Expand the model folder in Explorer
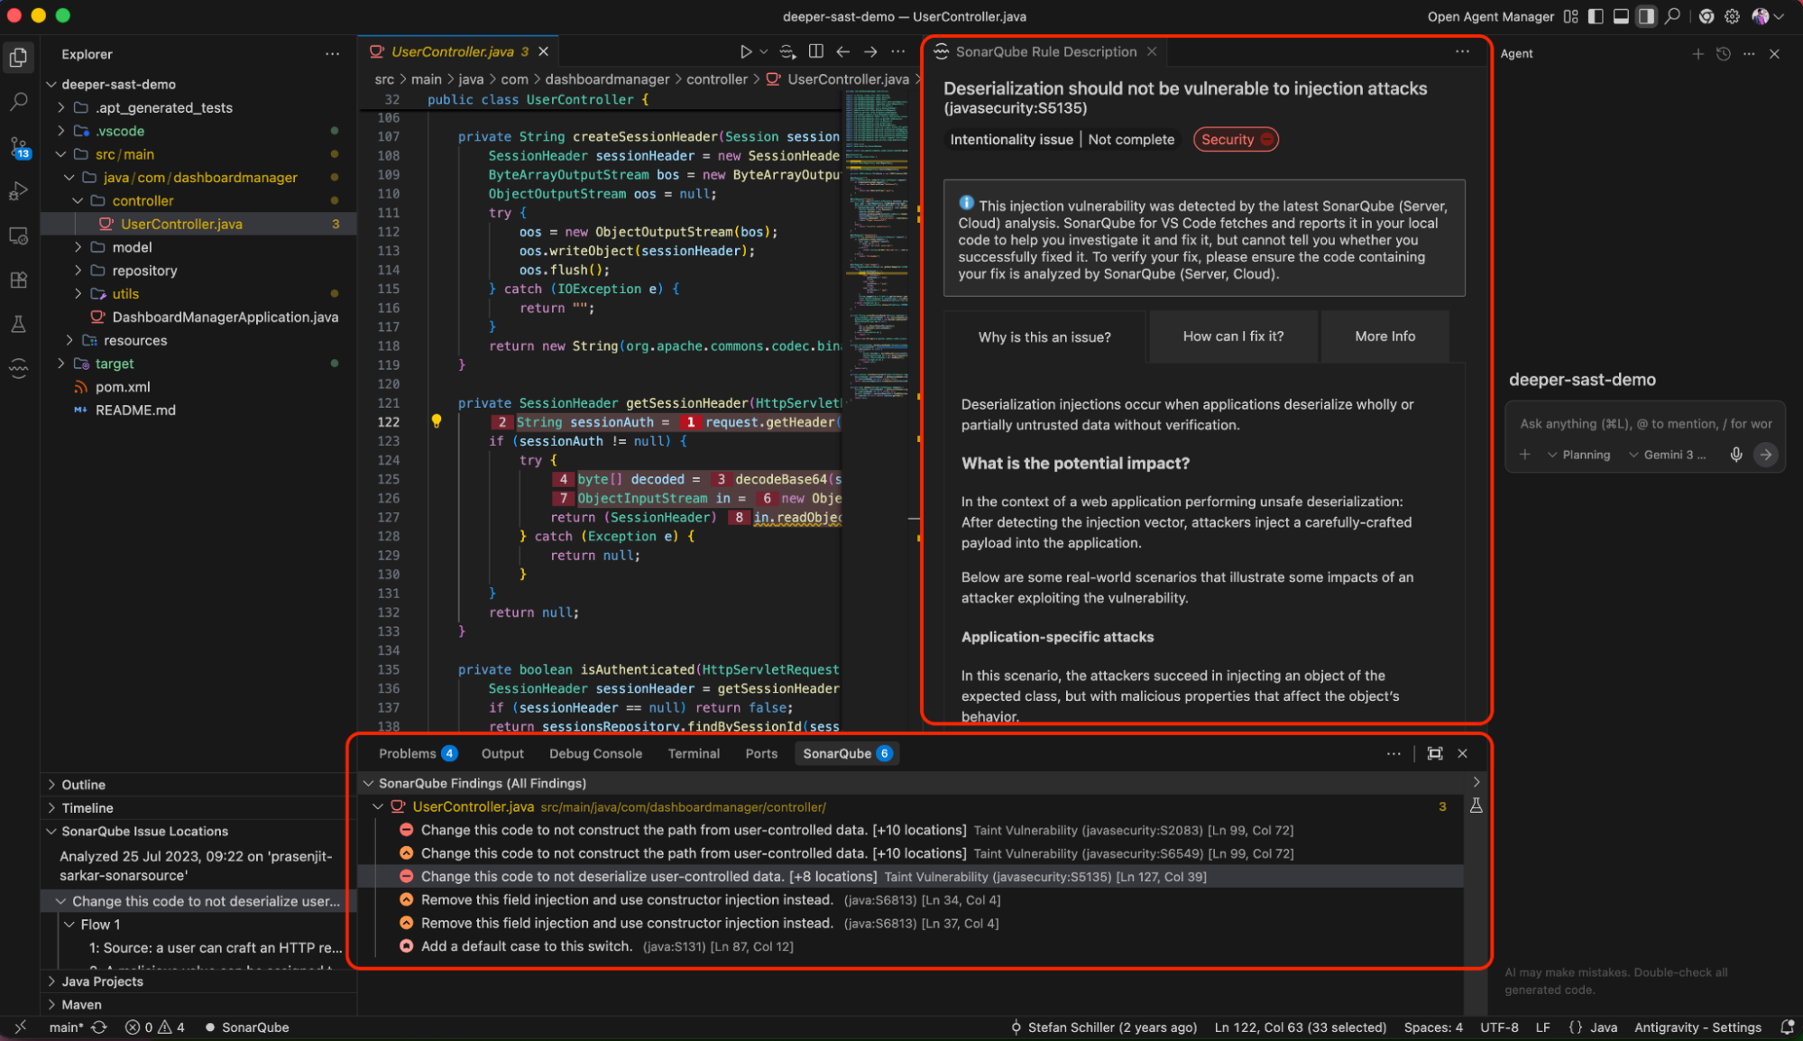 [x=132, y=247]
